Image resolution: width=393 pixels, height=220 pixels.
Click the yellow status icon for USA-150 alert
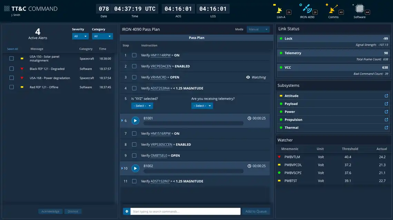tap(22, 58)
